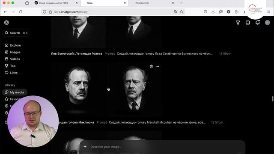Open the user profile avatar
Image resolution: width=274 pixels, height=154 pixels.
pyautogui.click(x=267, y=23)
